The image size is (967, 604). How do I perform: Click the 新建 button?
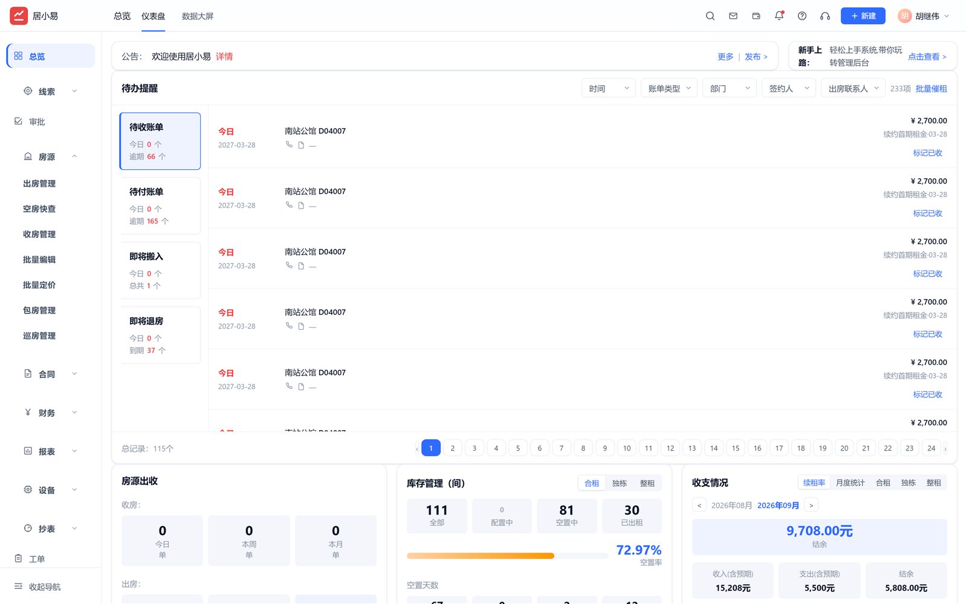point(863,16)
